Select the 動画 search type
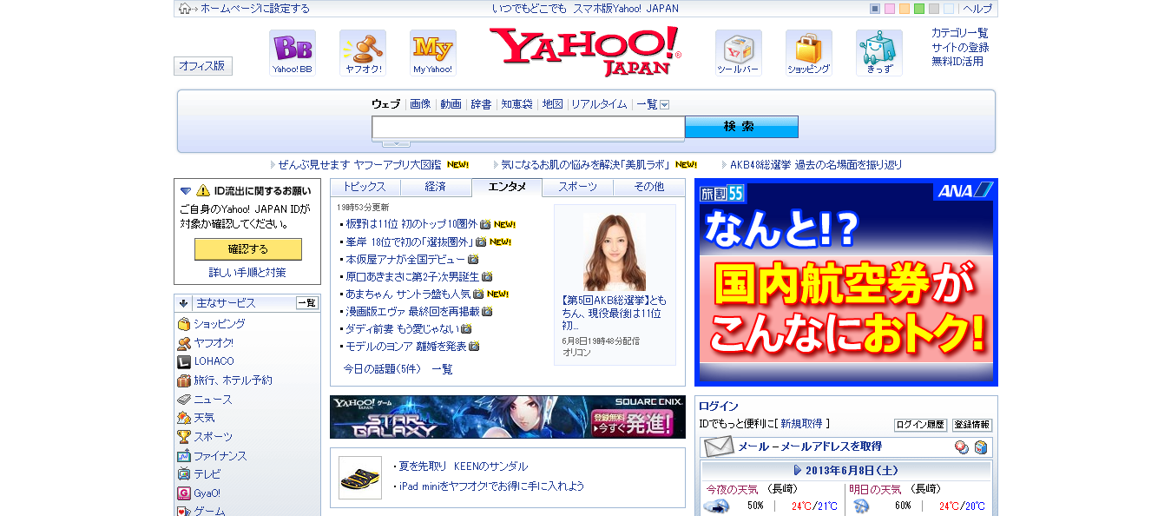 (x=451, y=104)
